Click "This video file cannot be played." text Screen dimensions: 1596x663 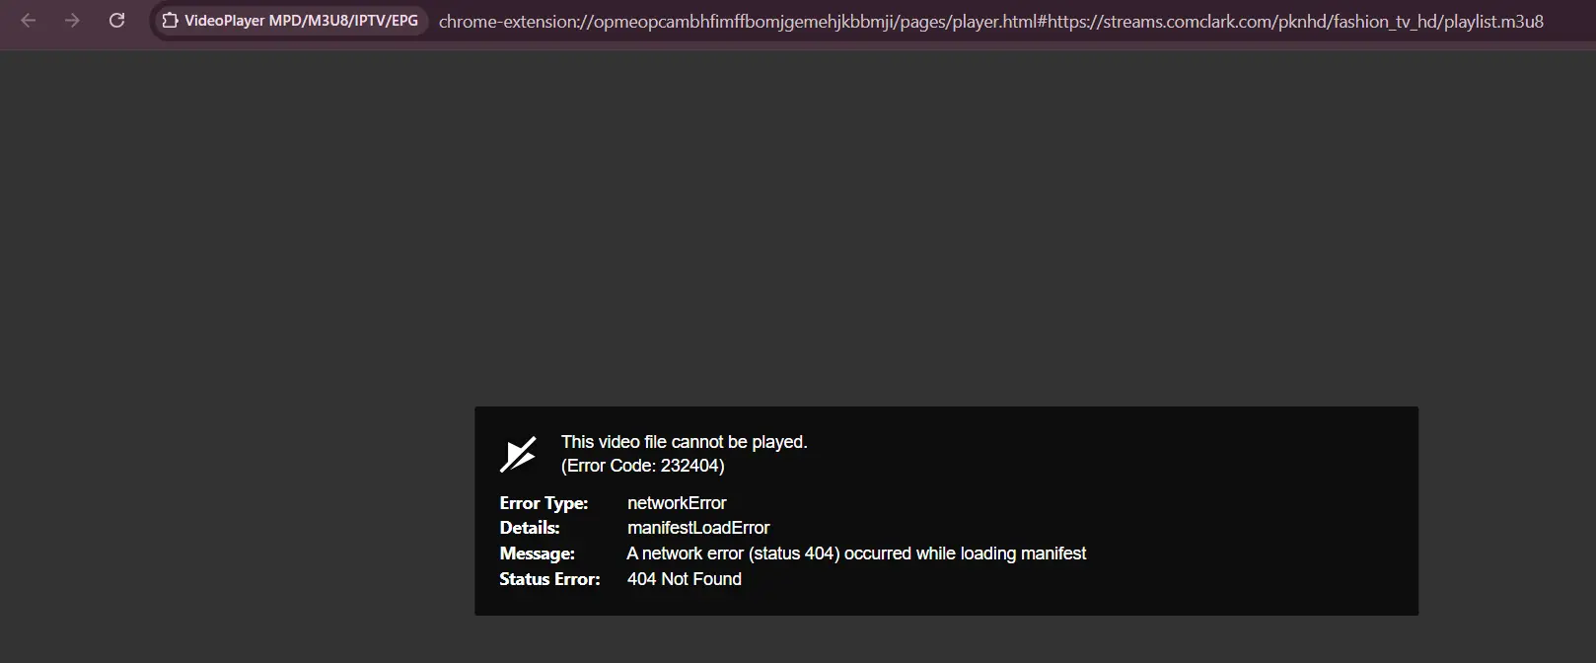(x=684, y=442)
